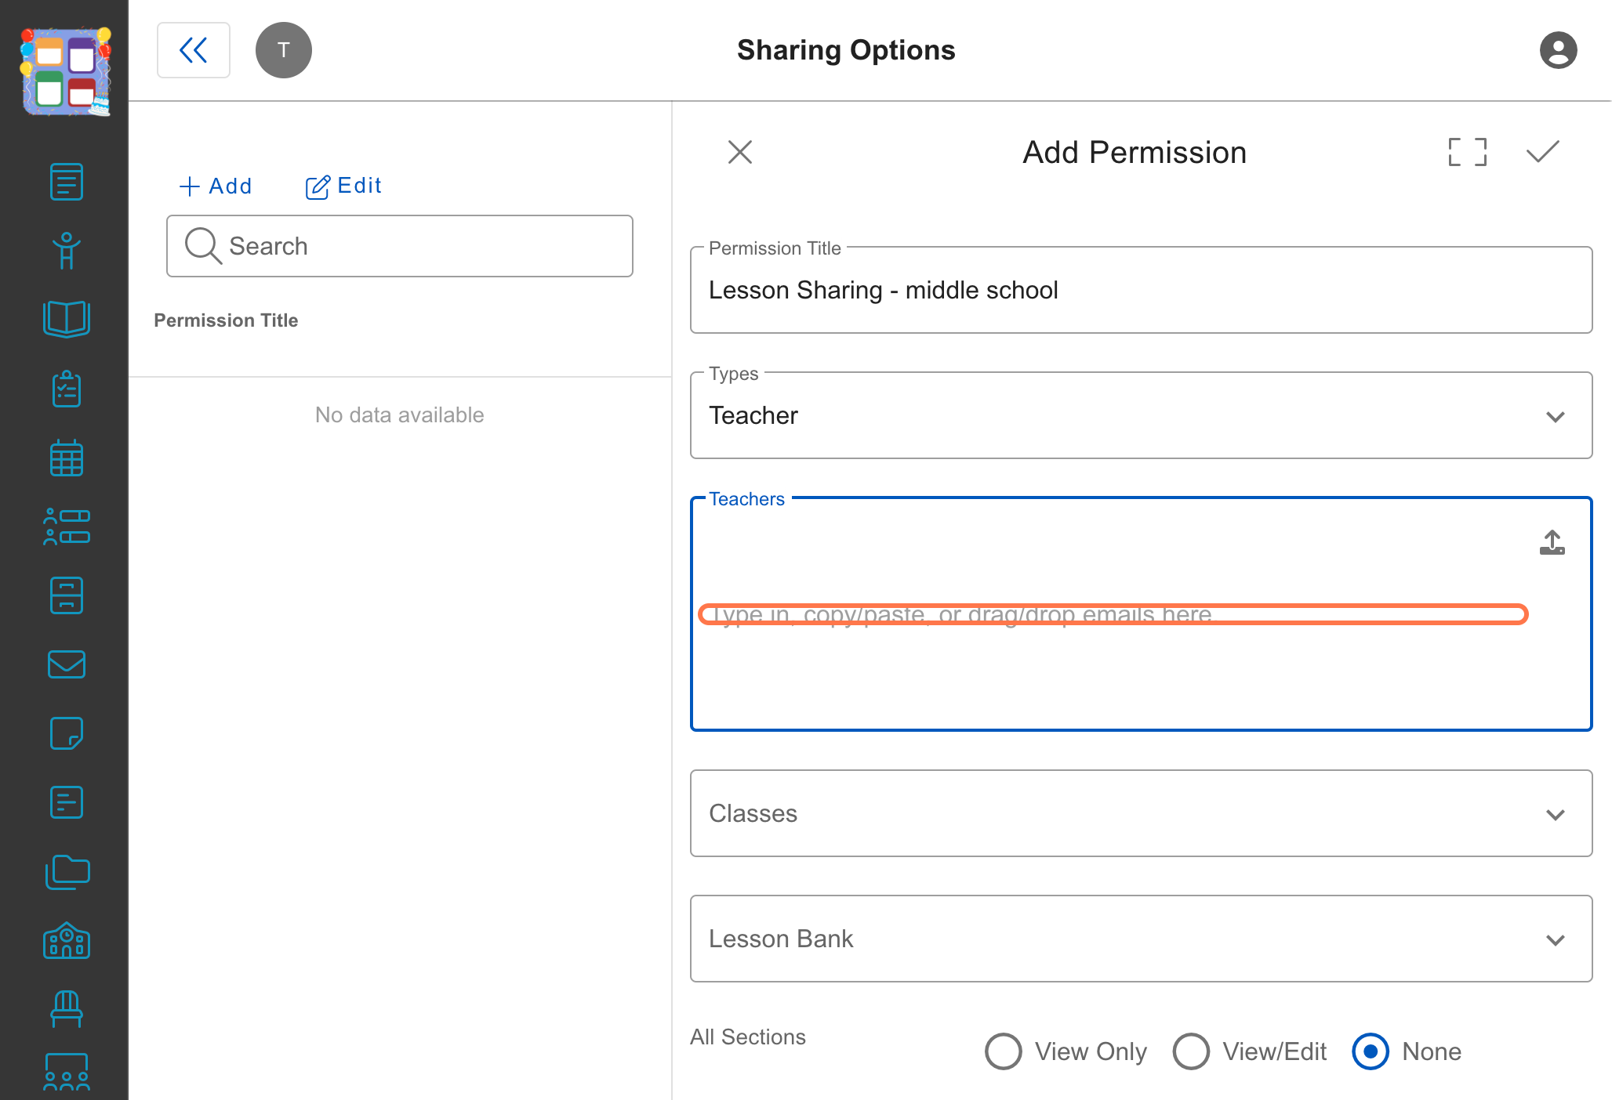Open the file cabinet icon in sidebar
The image size is (1612, 1100).
67,595
